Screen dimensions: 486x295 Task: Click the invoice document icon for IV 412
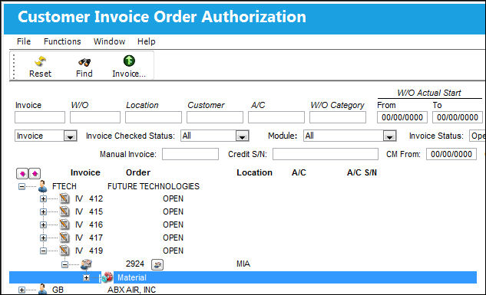coord(64,198)
